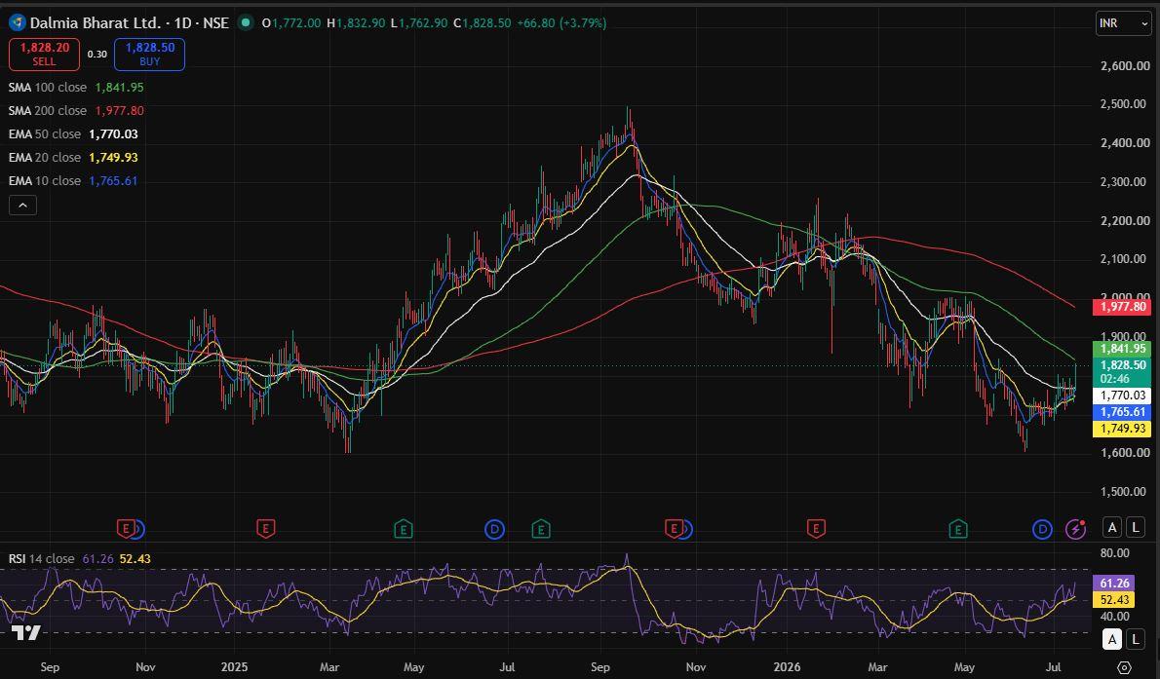This screenshot has width=1160, height=679.
Task: Open the purple lightning latest-news marker
Action: coord(1075,529)
